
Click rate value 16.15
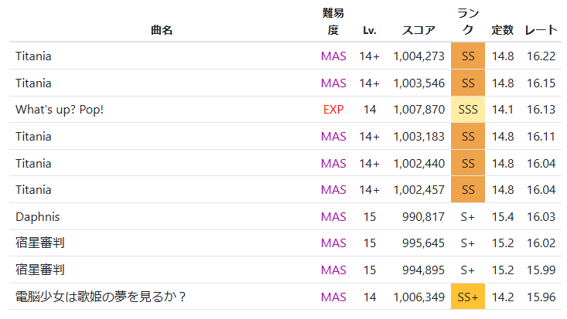point(541,83)
